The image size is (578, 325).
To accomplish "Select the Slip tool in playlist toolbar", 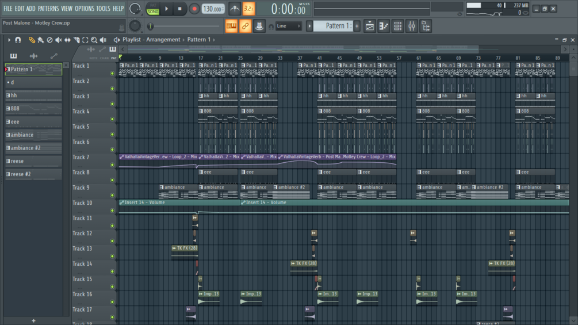I will (67, 40).
